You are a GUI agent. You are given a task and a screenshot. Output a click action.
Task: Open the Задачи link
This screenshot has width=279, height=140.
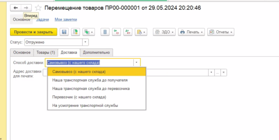pos(43,20)
